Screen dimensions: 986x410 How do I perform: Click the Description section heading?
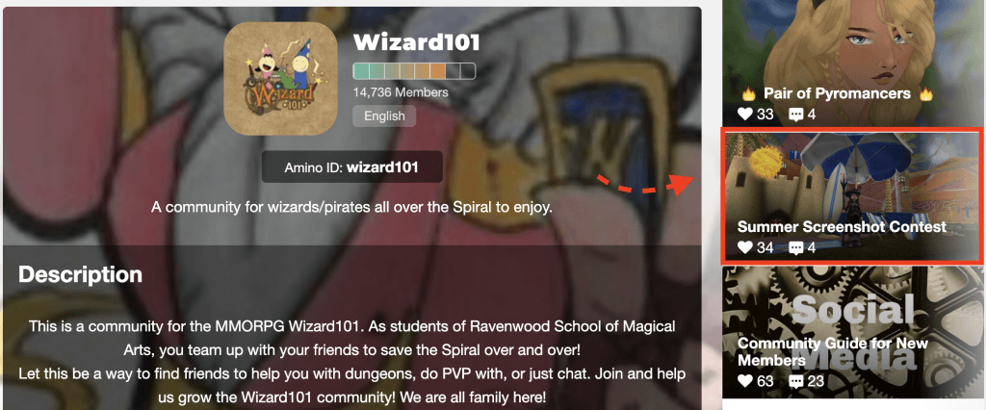[81, 275]
